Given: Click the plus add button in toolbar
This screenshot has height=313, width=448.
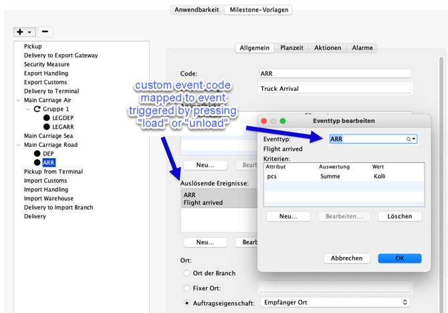Looking at the screenshot, I should point(20,32).
